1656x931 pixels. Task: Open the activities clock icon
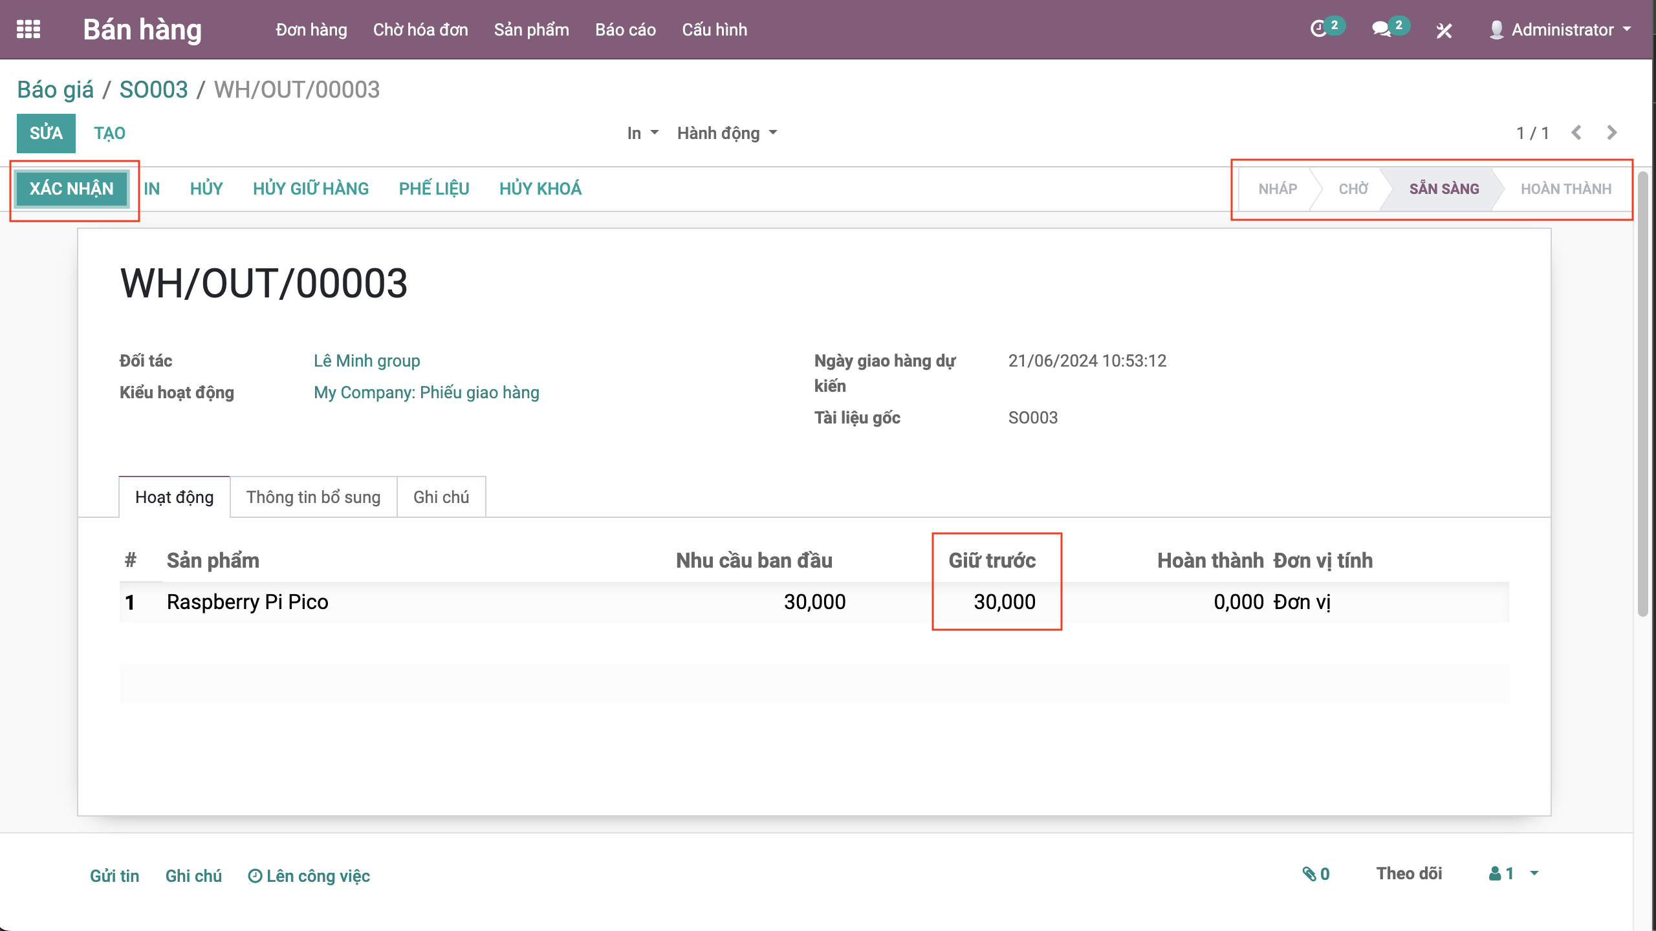click(x=1318, y=30)
